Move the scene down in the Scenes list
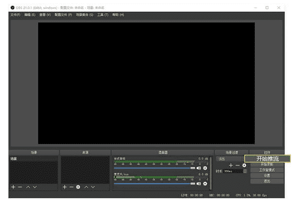This screenshot has width=293, height=201. [35, 187]
